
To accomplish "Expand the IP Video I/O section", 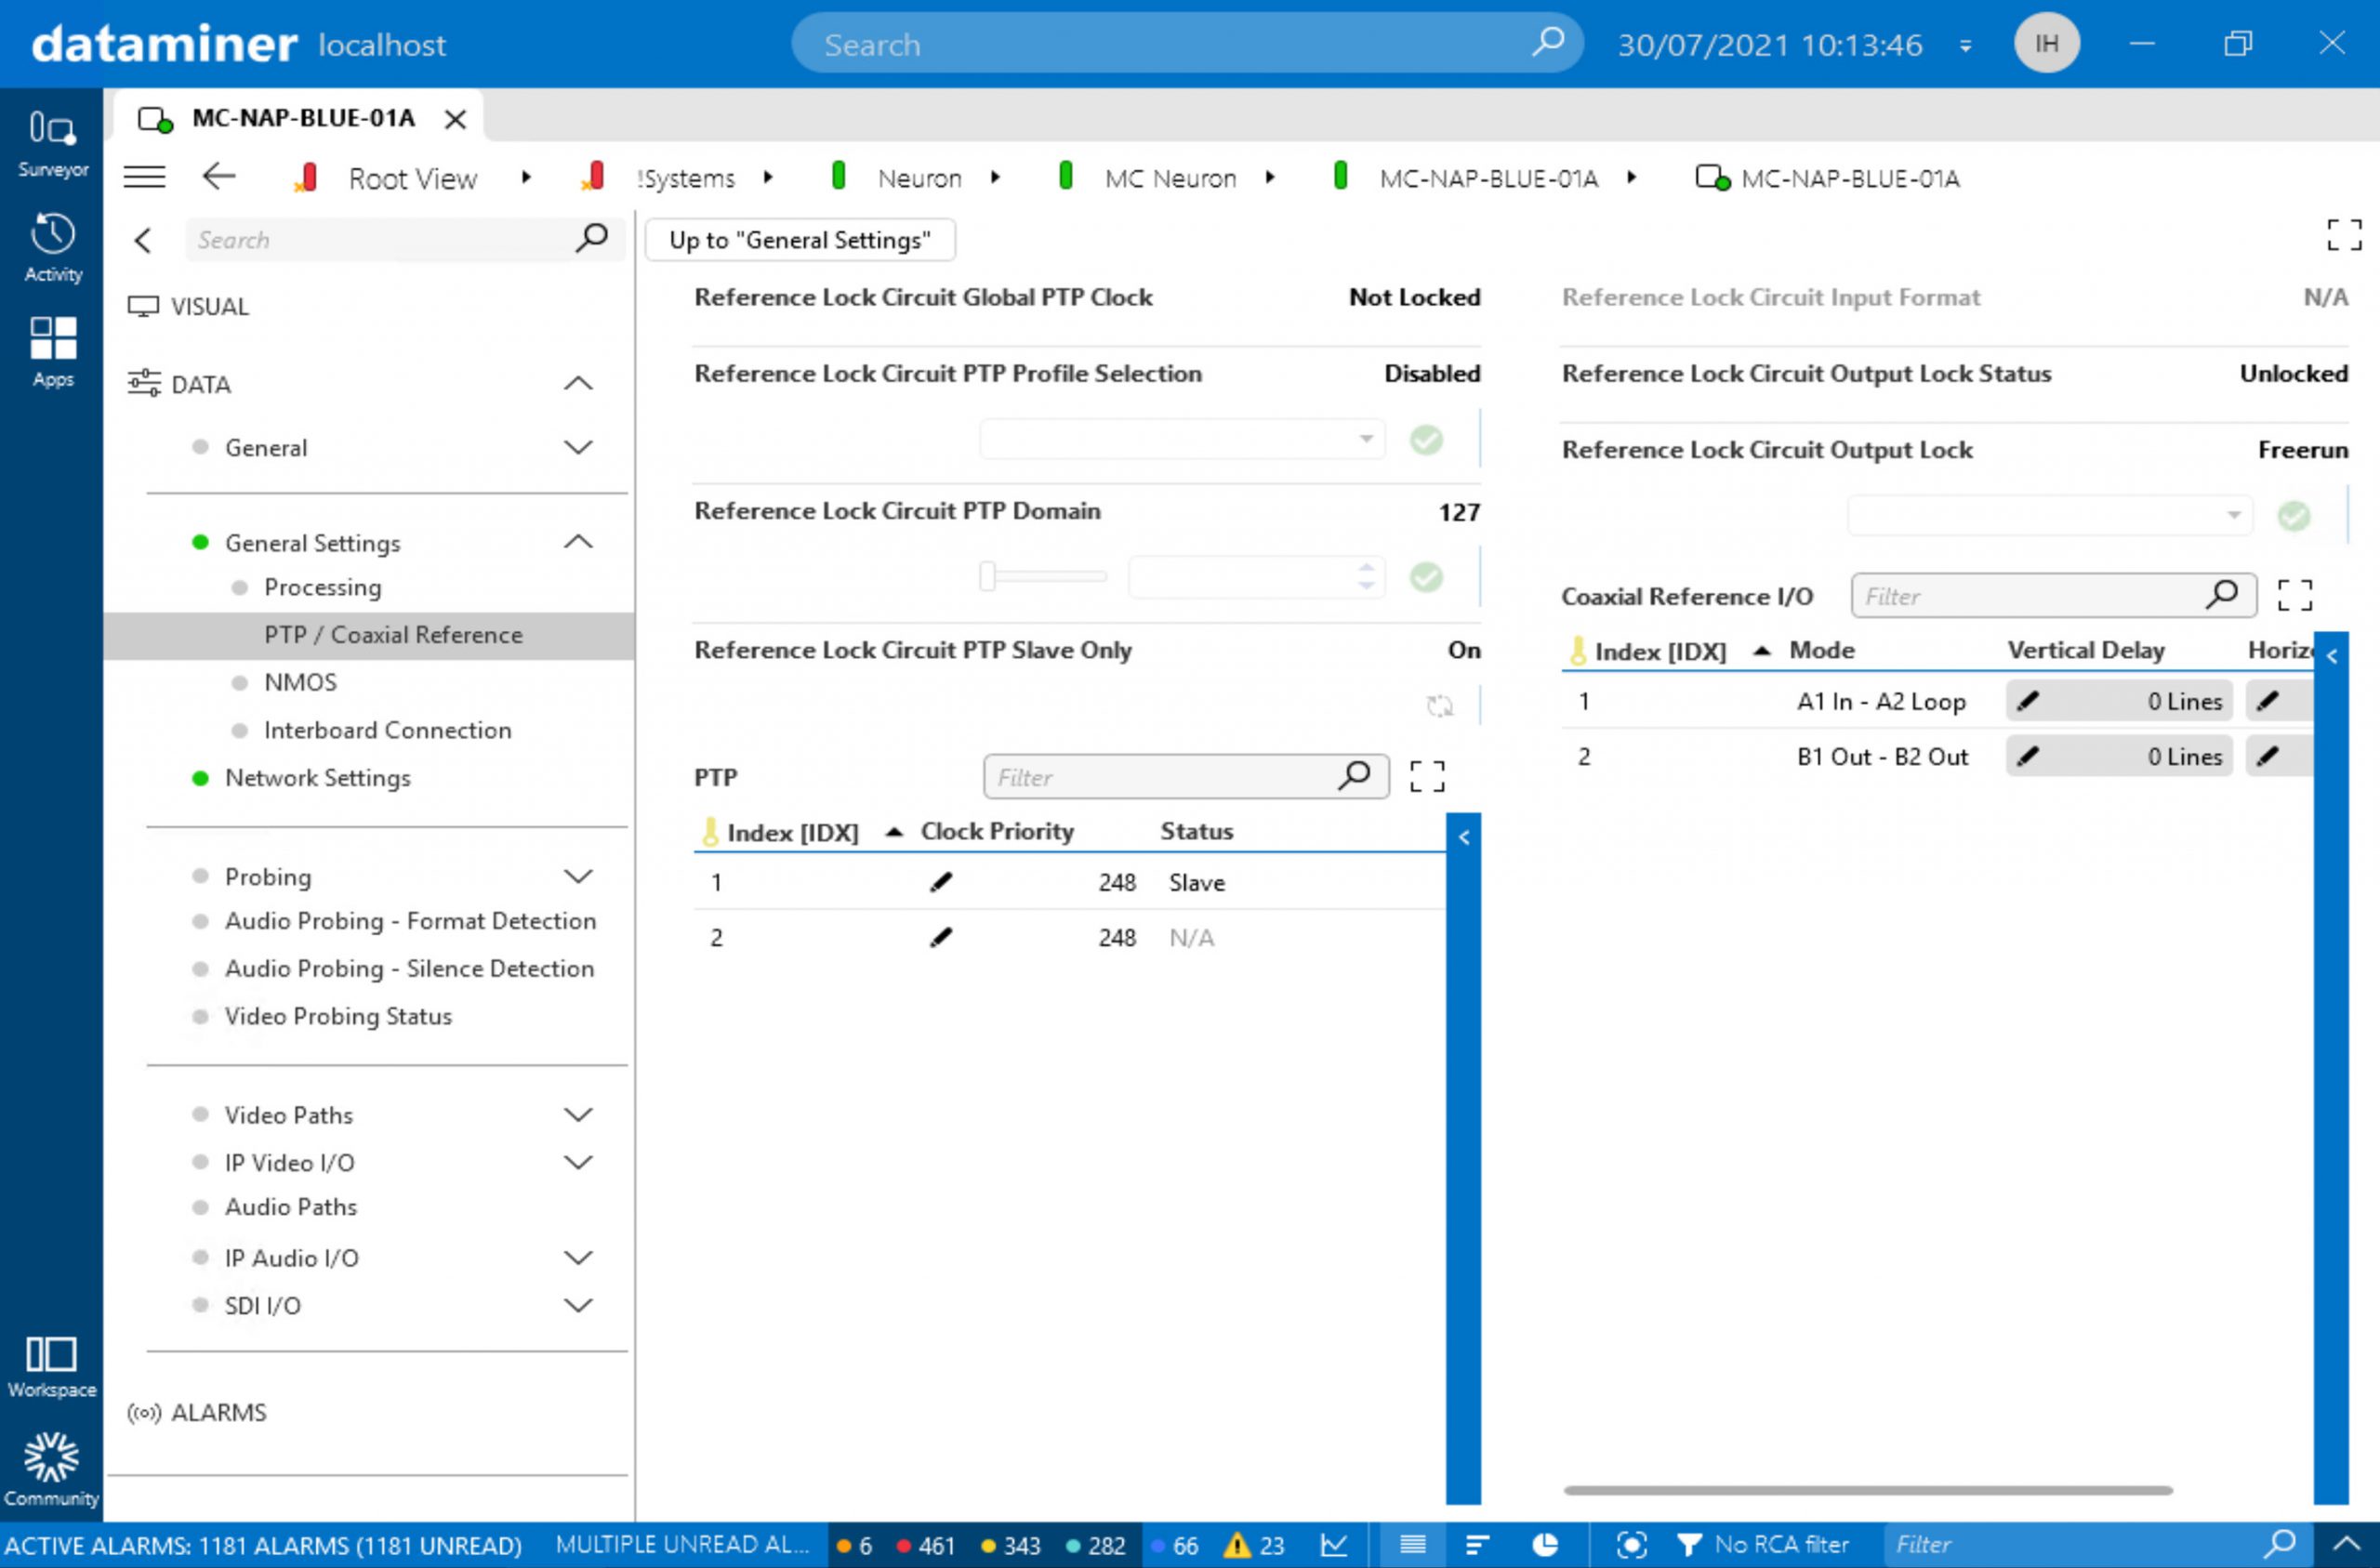I will [x=578, y=1162].
